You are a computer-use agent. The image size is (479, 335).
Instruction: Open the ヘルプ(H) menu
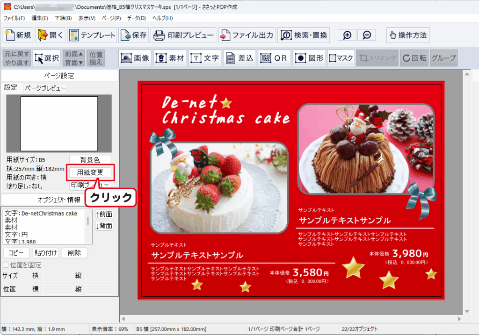162,18
